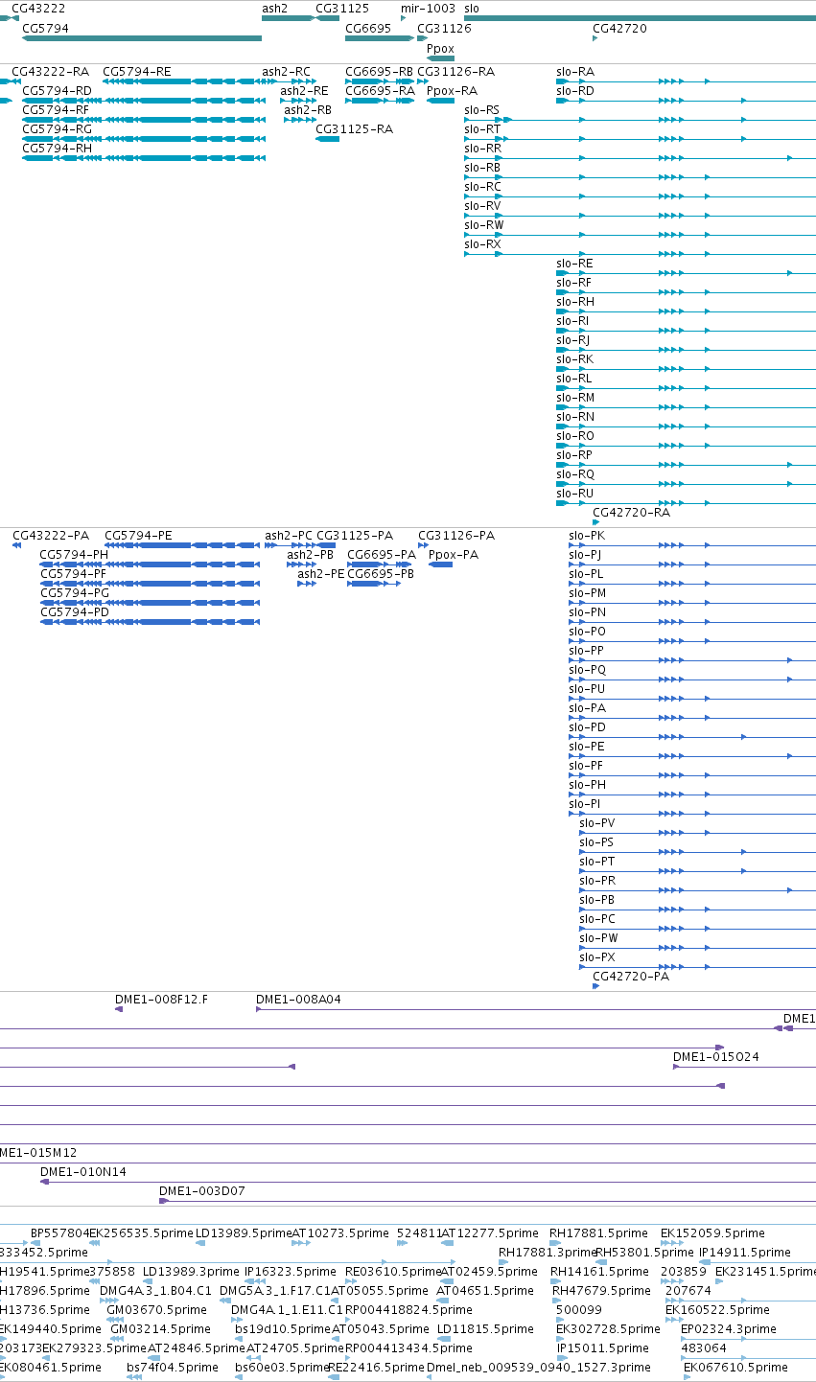Open the slo-PV protein label

597,823
